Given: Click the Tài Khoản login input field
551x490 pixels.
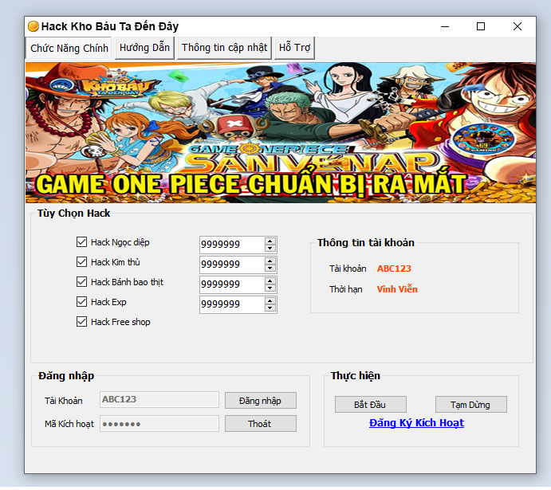Looking at the screenshot, I should [159, 400].
